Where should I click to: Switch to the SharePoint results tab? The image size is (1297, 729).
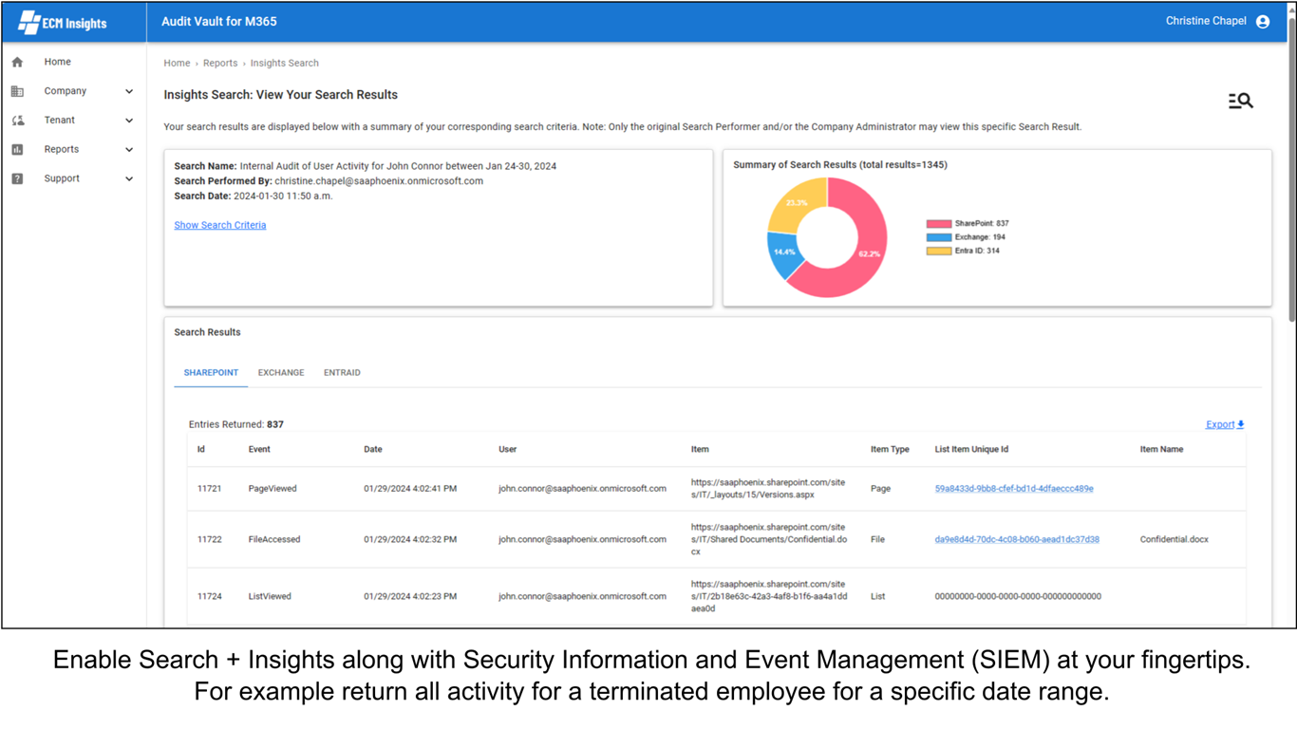pos(211,373)
